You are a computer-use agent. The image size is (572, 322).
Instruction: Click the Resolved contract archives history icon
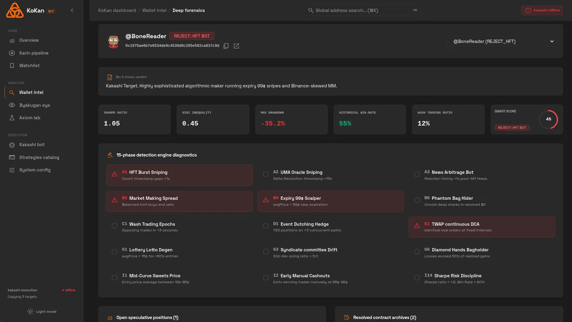(346, 318)
